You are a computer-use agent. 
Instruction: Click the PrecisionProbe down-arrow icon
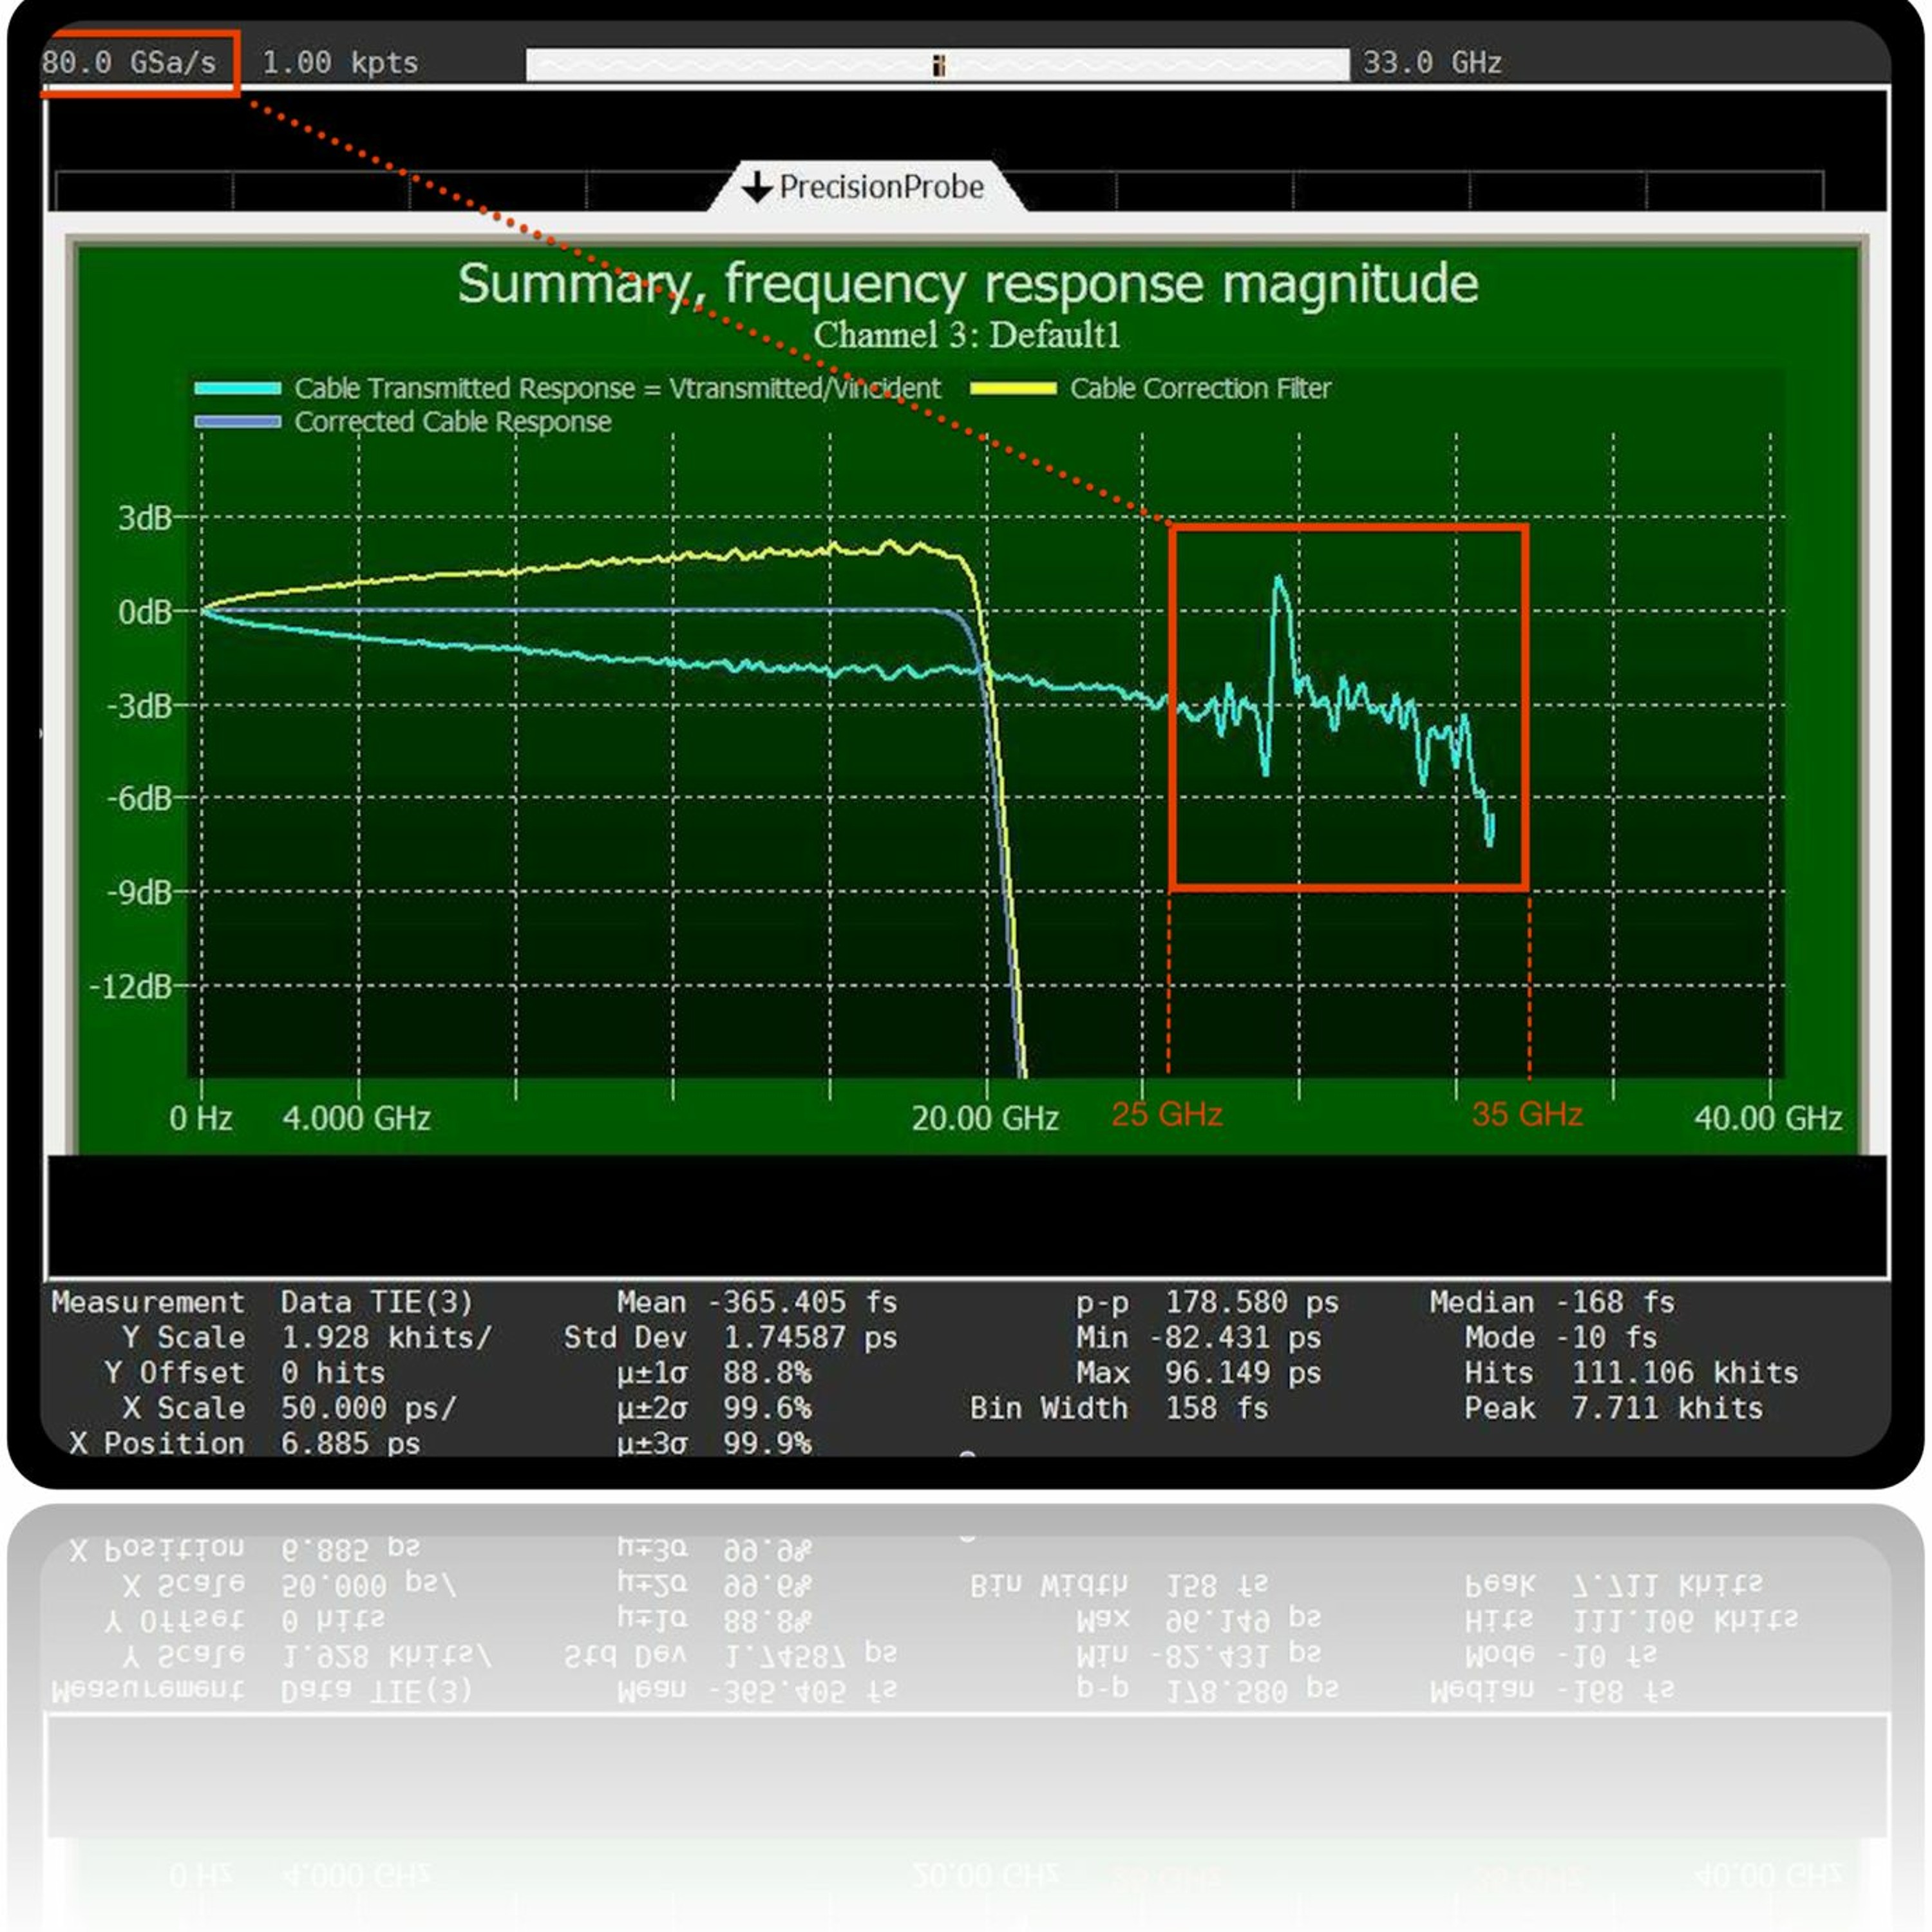click(x=757, y=187)
